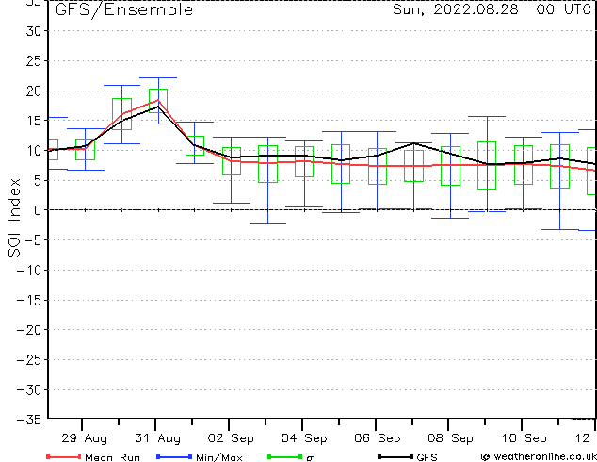Click the green sigma legend swatch

(285, 456)
